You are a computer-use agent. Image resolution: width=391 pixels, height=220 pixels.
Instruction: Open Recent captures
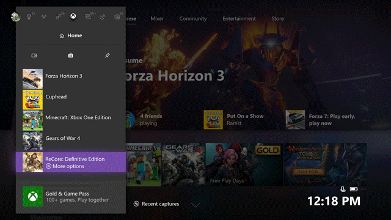pos(156,204)
